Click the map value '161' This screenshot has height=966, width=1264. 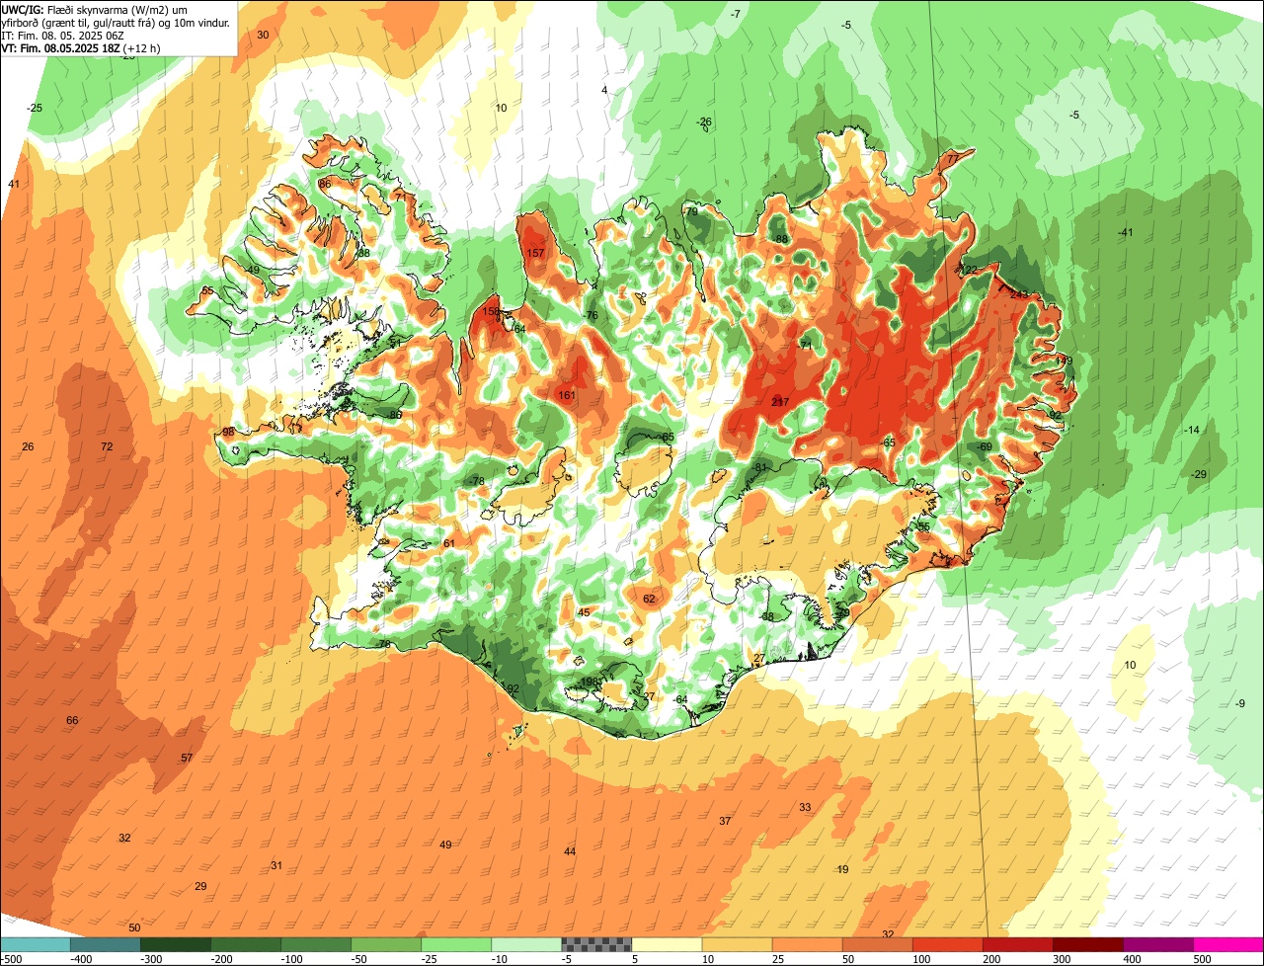tap(567, 396)
